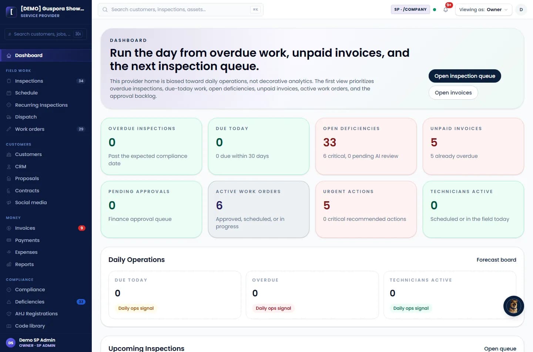
Task: Click the SP · /COMPANY badge
Action: point(410,10)
